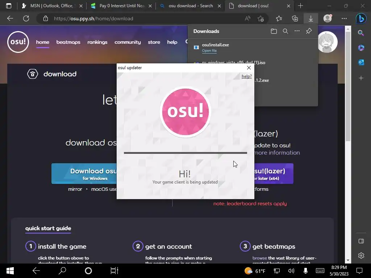Click the page's vertical scrollbar thumb
The image size is (371, 278).
tap(348, 87)
